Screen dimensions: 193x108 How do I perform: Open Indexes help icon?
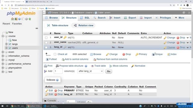57,80
